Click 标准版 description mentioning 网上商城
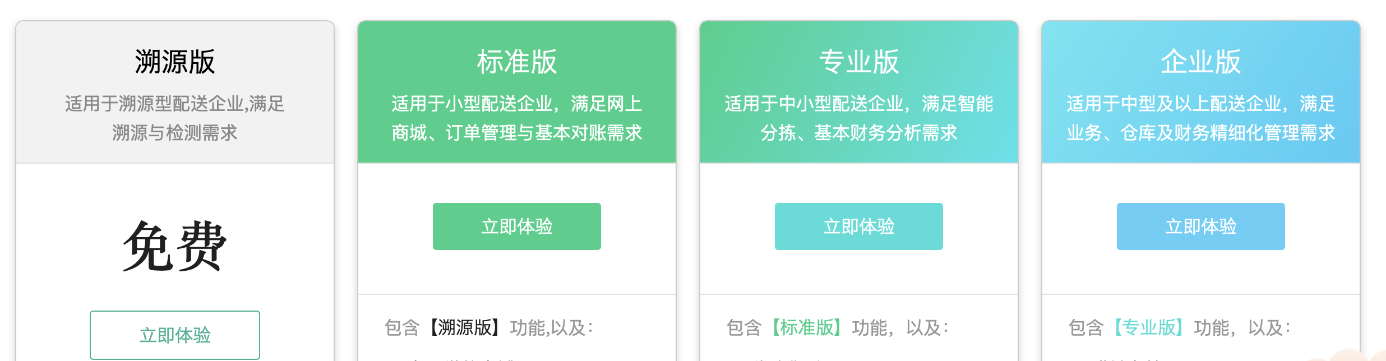Image resolution: width=1386 pixels, height=361 pixels. (x=516, y=118)
